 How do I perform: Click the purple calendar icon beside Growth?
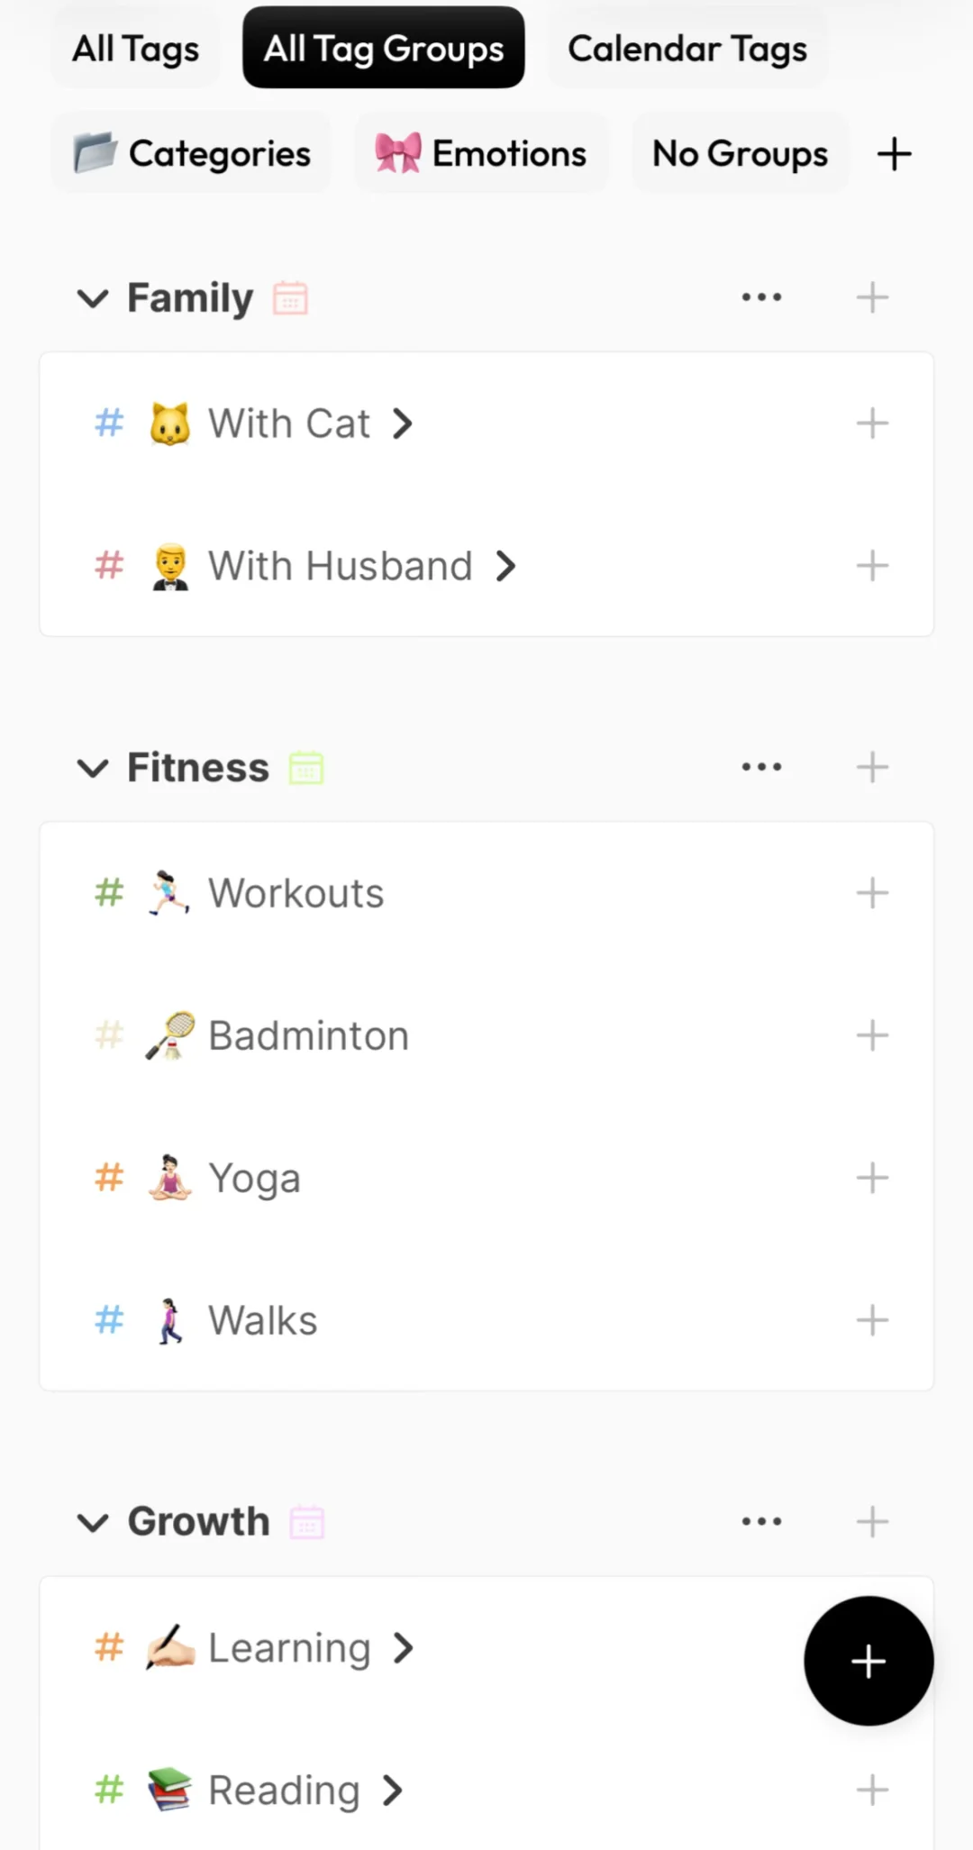[306, 1522]
